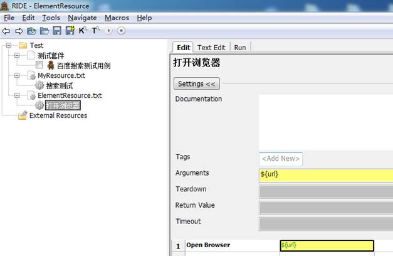The width and height of the screenshot is (393, 256).
Task: Switch to the Text Edit tab
Action: pos(211,47)
